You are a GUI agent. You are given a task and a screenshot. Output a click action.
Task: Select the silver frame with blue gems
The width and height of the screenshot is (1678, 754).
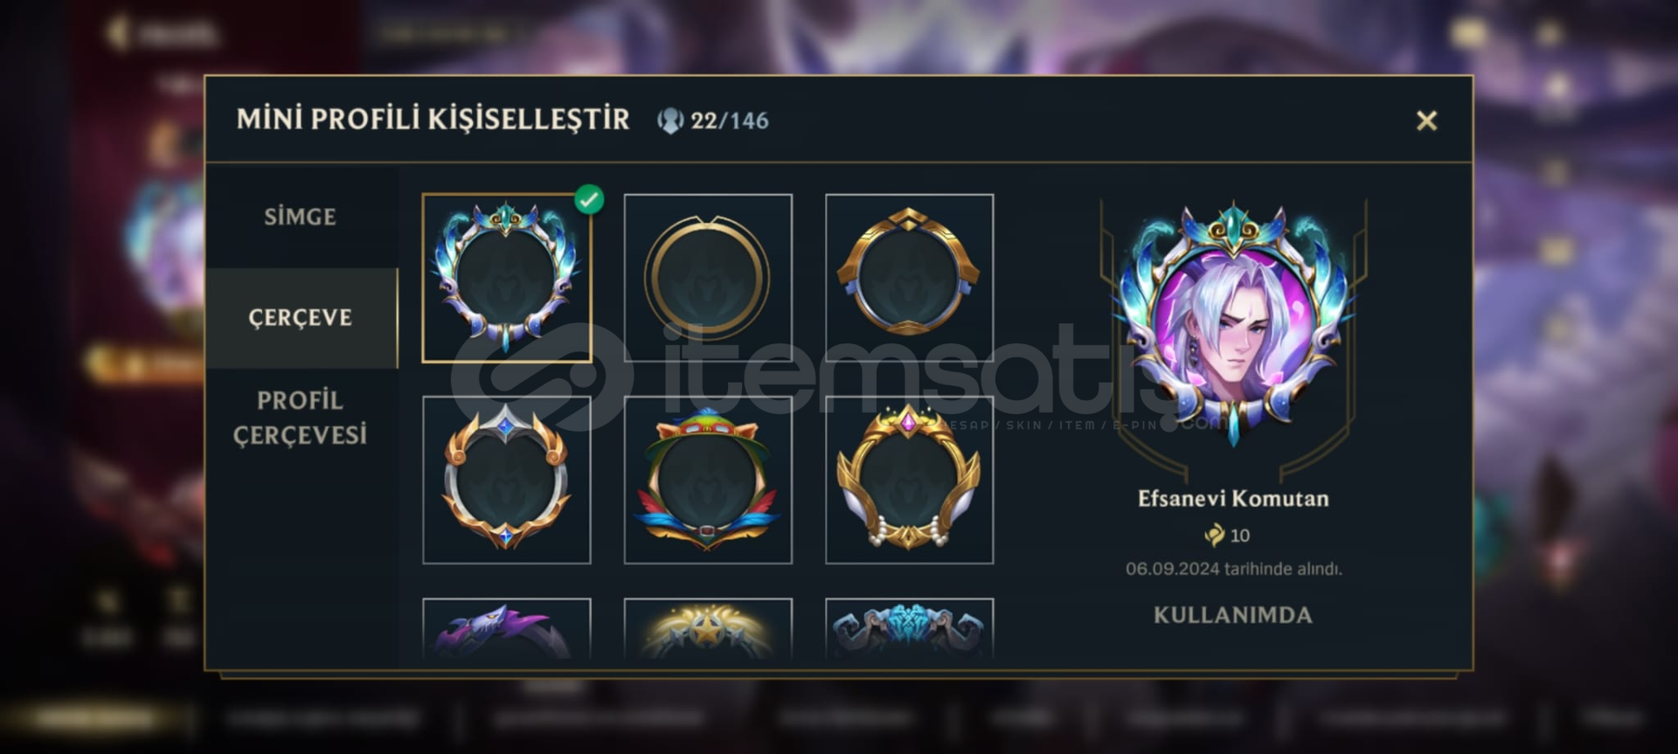(x=507, y=480)
